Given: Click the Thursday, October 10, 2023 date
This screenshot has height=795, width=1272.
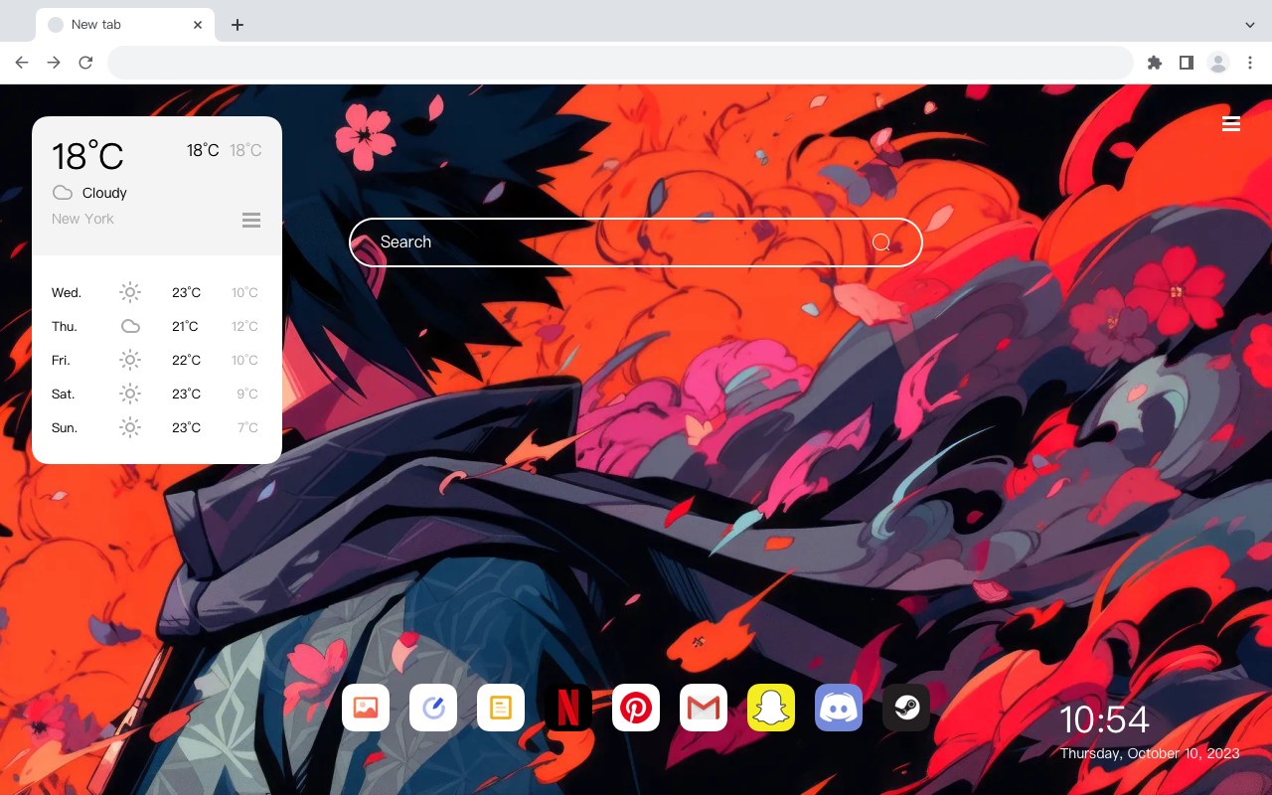Looking at the screenshot, I should tap(1150, 753).
